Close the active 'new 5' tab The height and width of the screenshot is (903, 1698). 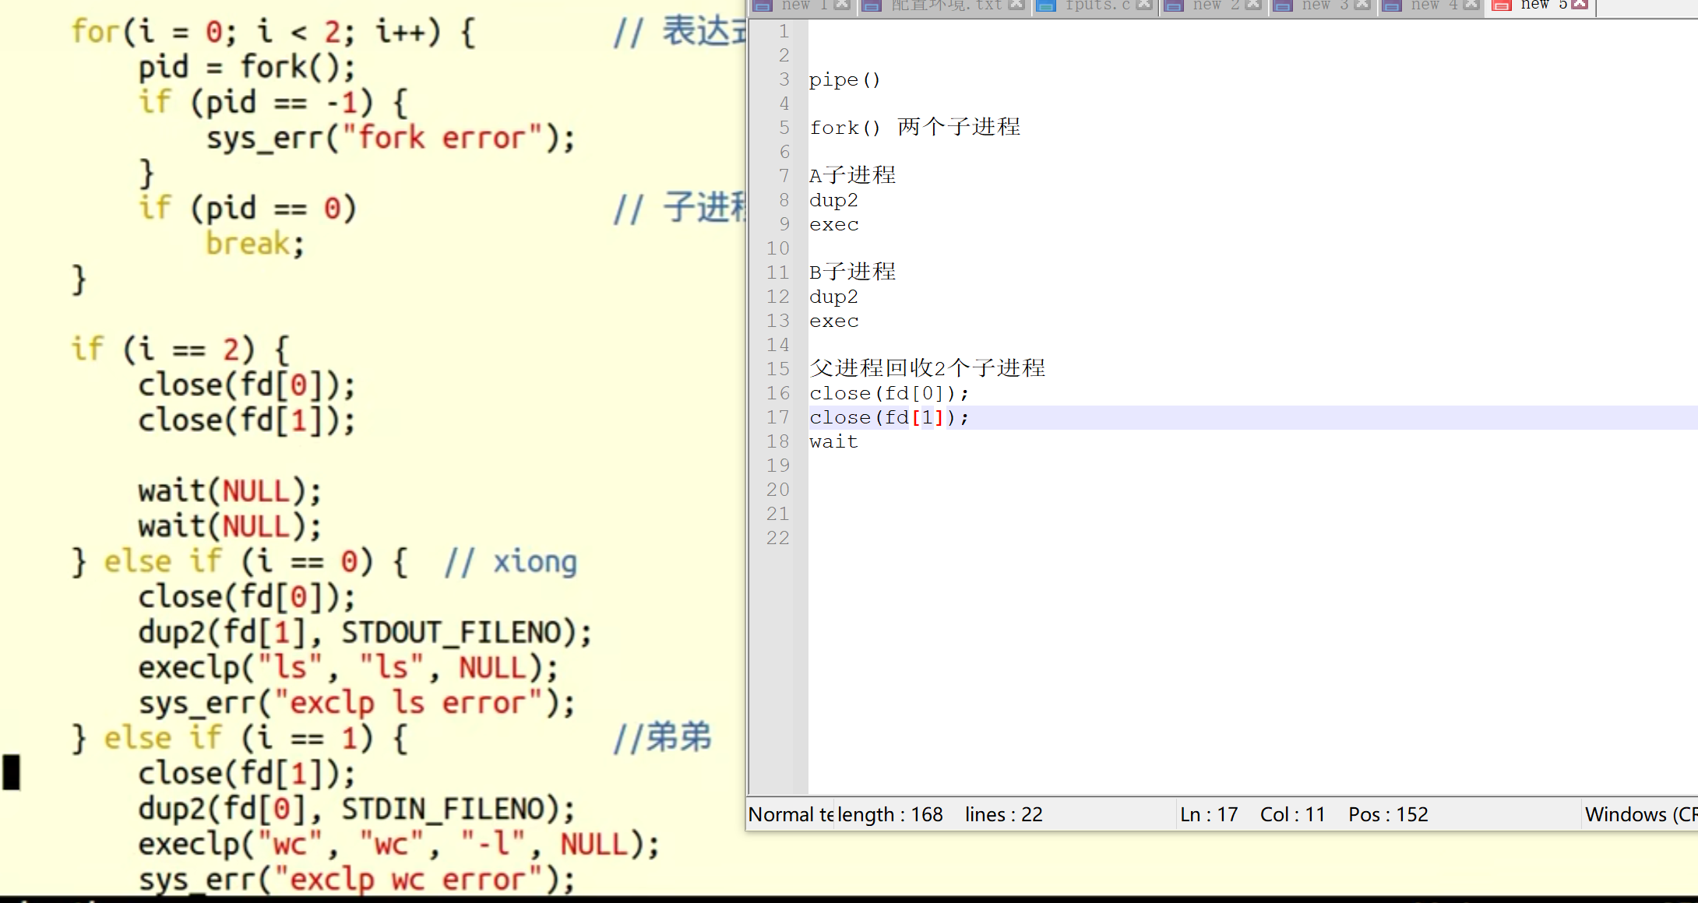[x=1580, y=5]
